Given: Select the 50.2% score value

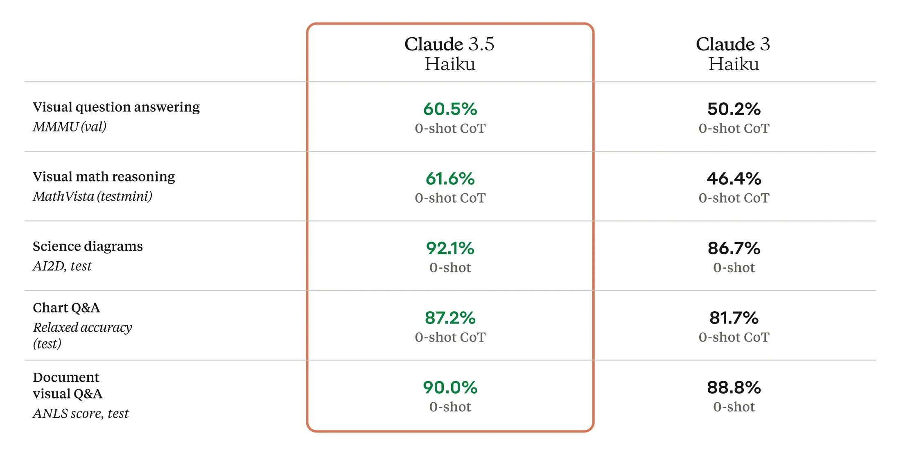Looking at the screenshot, I should (x=734, y=109).
